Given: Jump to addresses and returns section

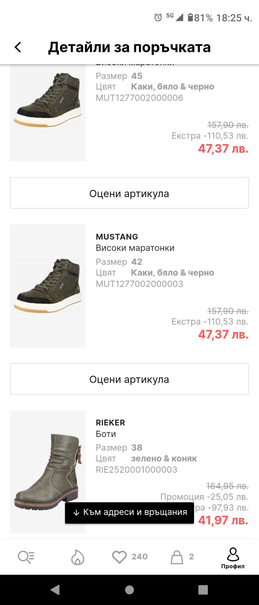Looking at the screenshot, I should click(129, 513).
